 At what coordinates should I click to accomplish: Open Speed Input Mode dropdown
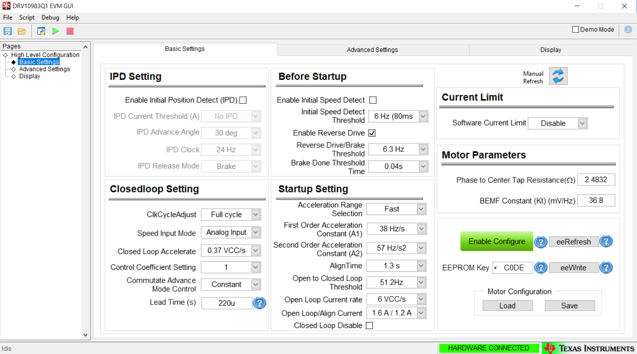pyautogui.click(x=231, y=232)
